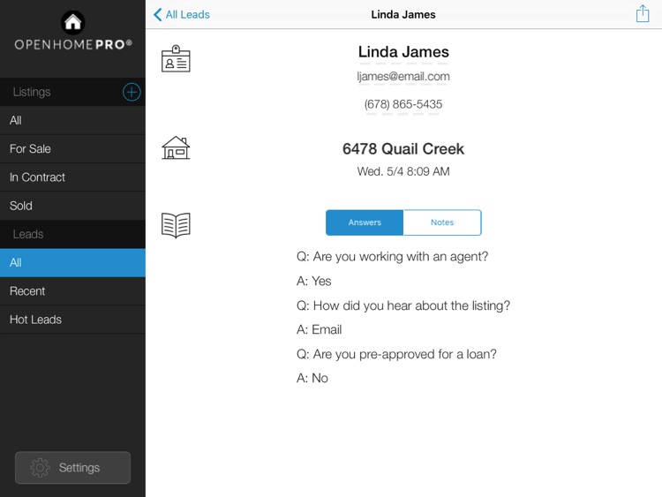Click the Leads section header
Screen dimensions: 662x497
(28, 234)
